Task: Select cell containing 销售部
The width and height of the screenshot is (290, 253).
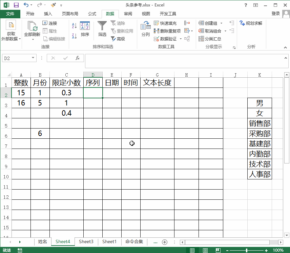Action: click(260, 123)
